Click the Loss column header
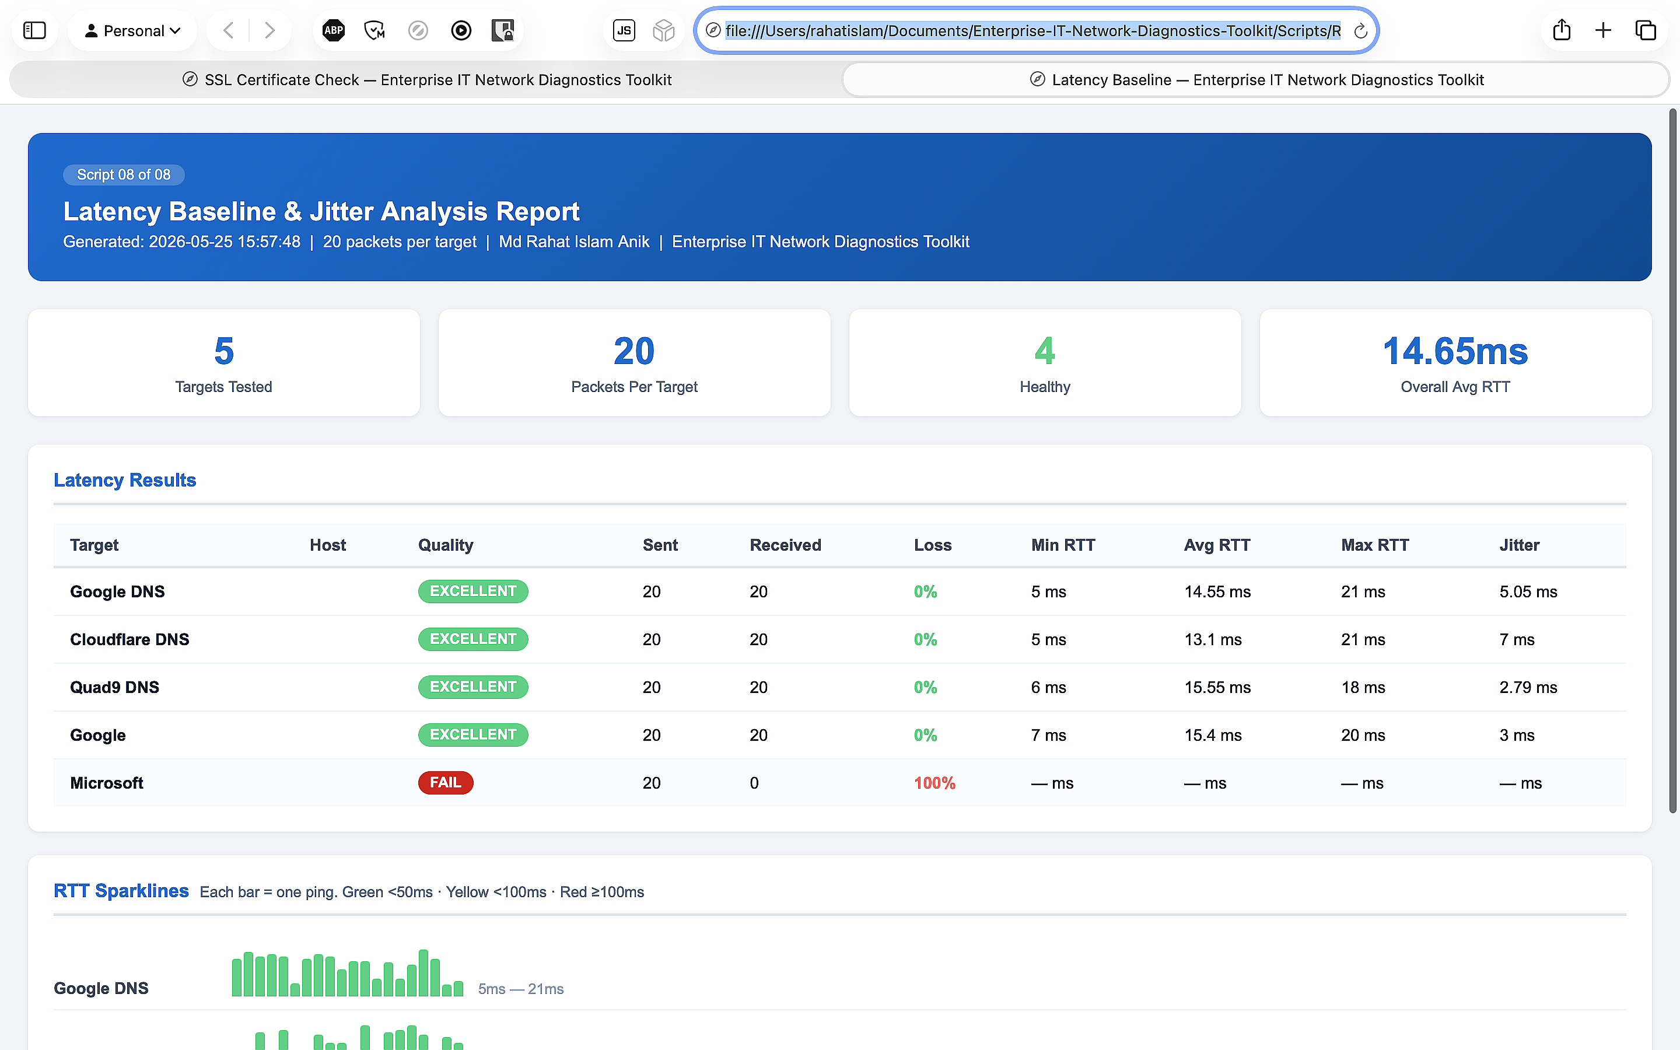1680x1050 pixels. 932,545
